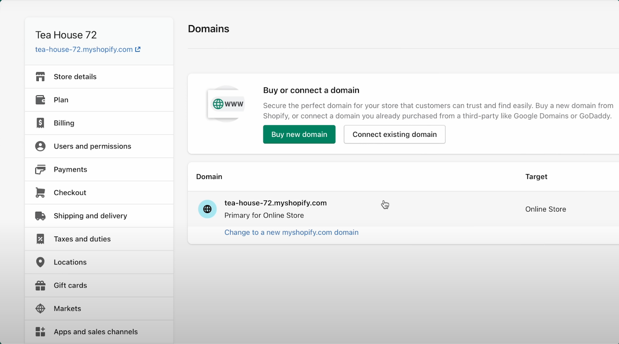Go to Gift cards settings

click(x=99, y=285)
